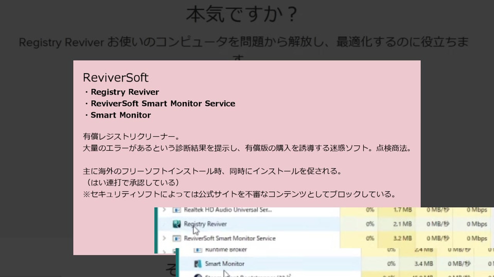This screenshot has height=277, width=494.
Task: Click the 2.1 MB memory value of Registry Reviver
Action: (x=402, y=224)
